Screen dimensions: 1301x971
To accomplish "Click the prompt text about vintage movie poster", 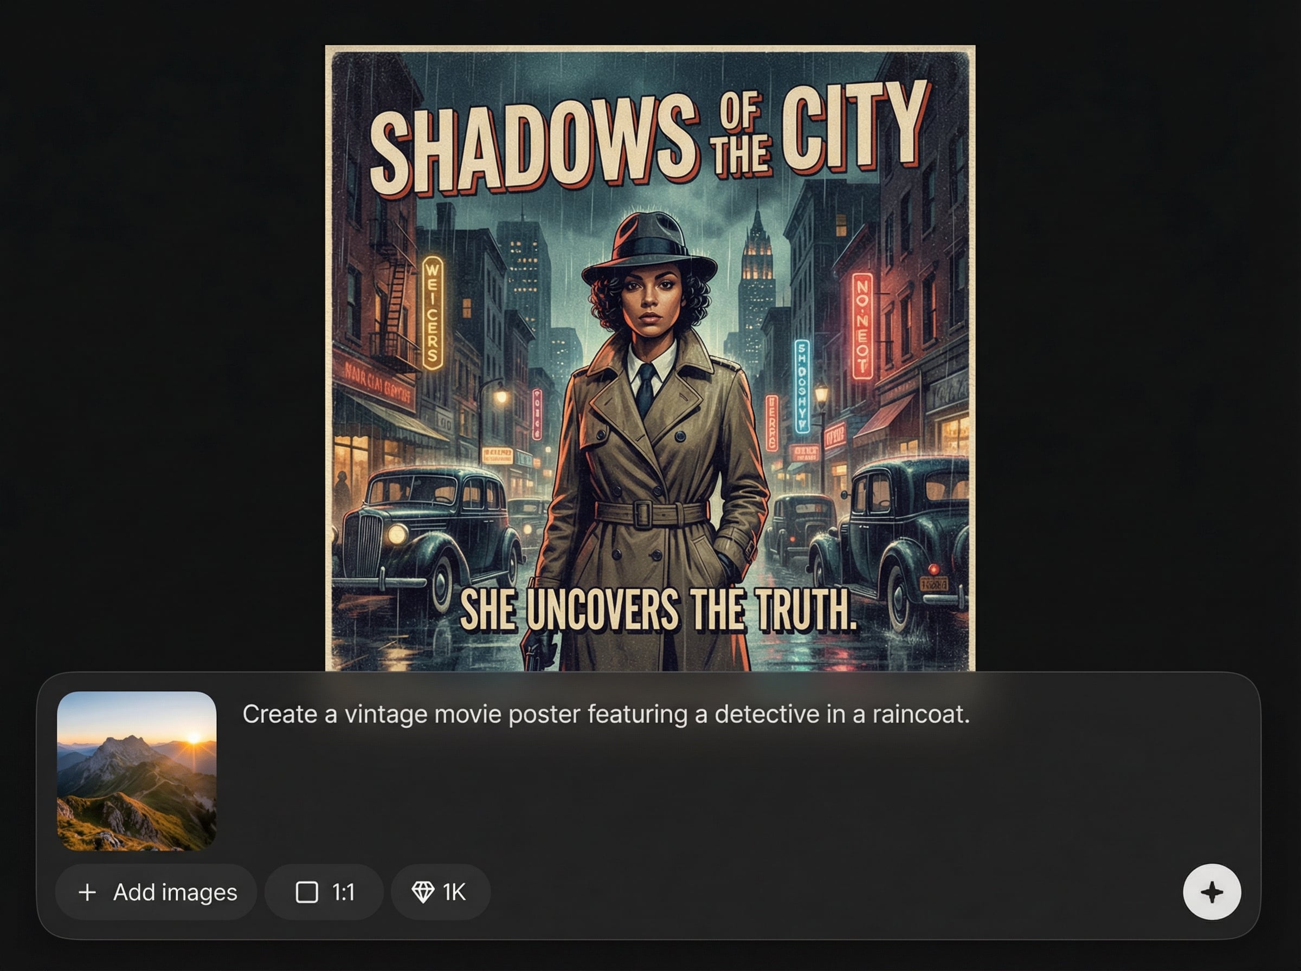I will [x=606, y=714].
